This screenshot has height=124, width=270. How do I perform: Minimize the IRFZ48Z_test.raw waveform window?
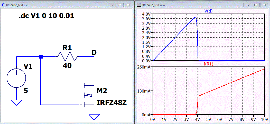pyautogui.click(x=247, y=5)
